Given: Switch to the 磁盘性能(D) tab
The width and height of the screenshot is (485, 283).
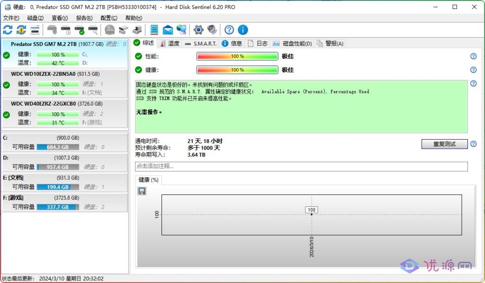Looking at the screenshot, I should pos(292,44).
